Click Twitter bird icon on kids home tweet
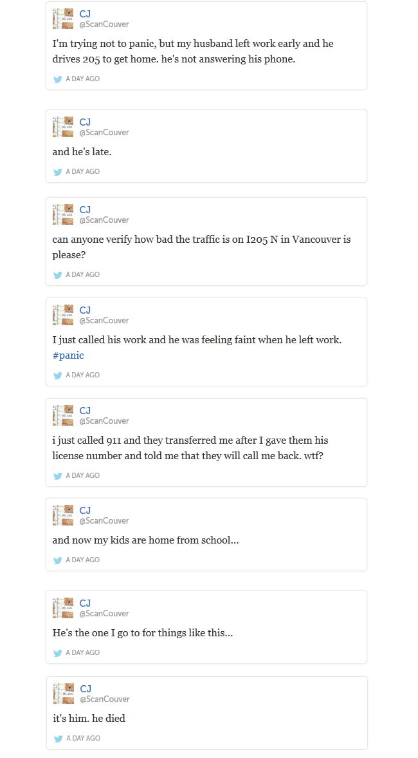The height and width of the screenshot is (758, 418). pyautogui.click(x=58, y=560)
